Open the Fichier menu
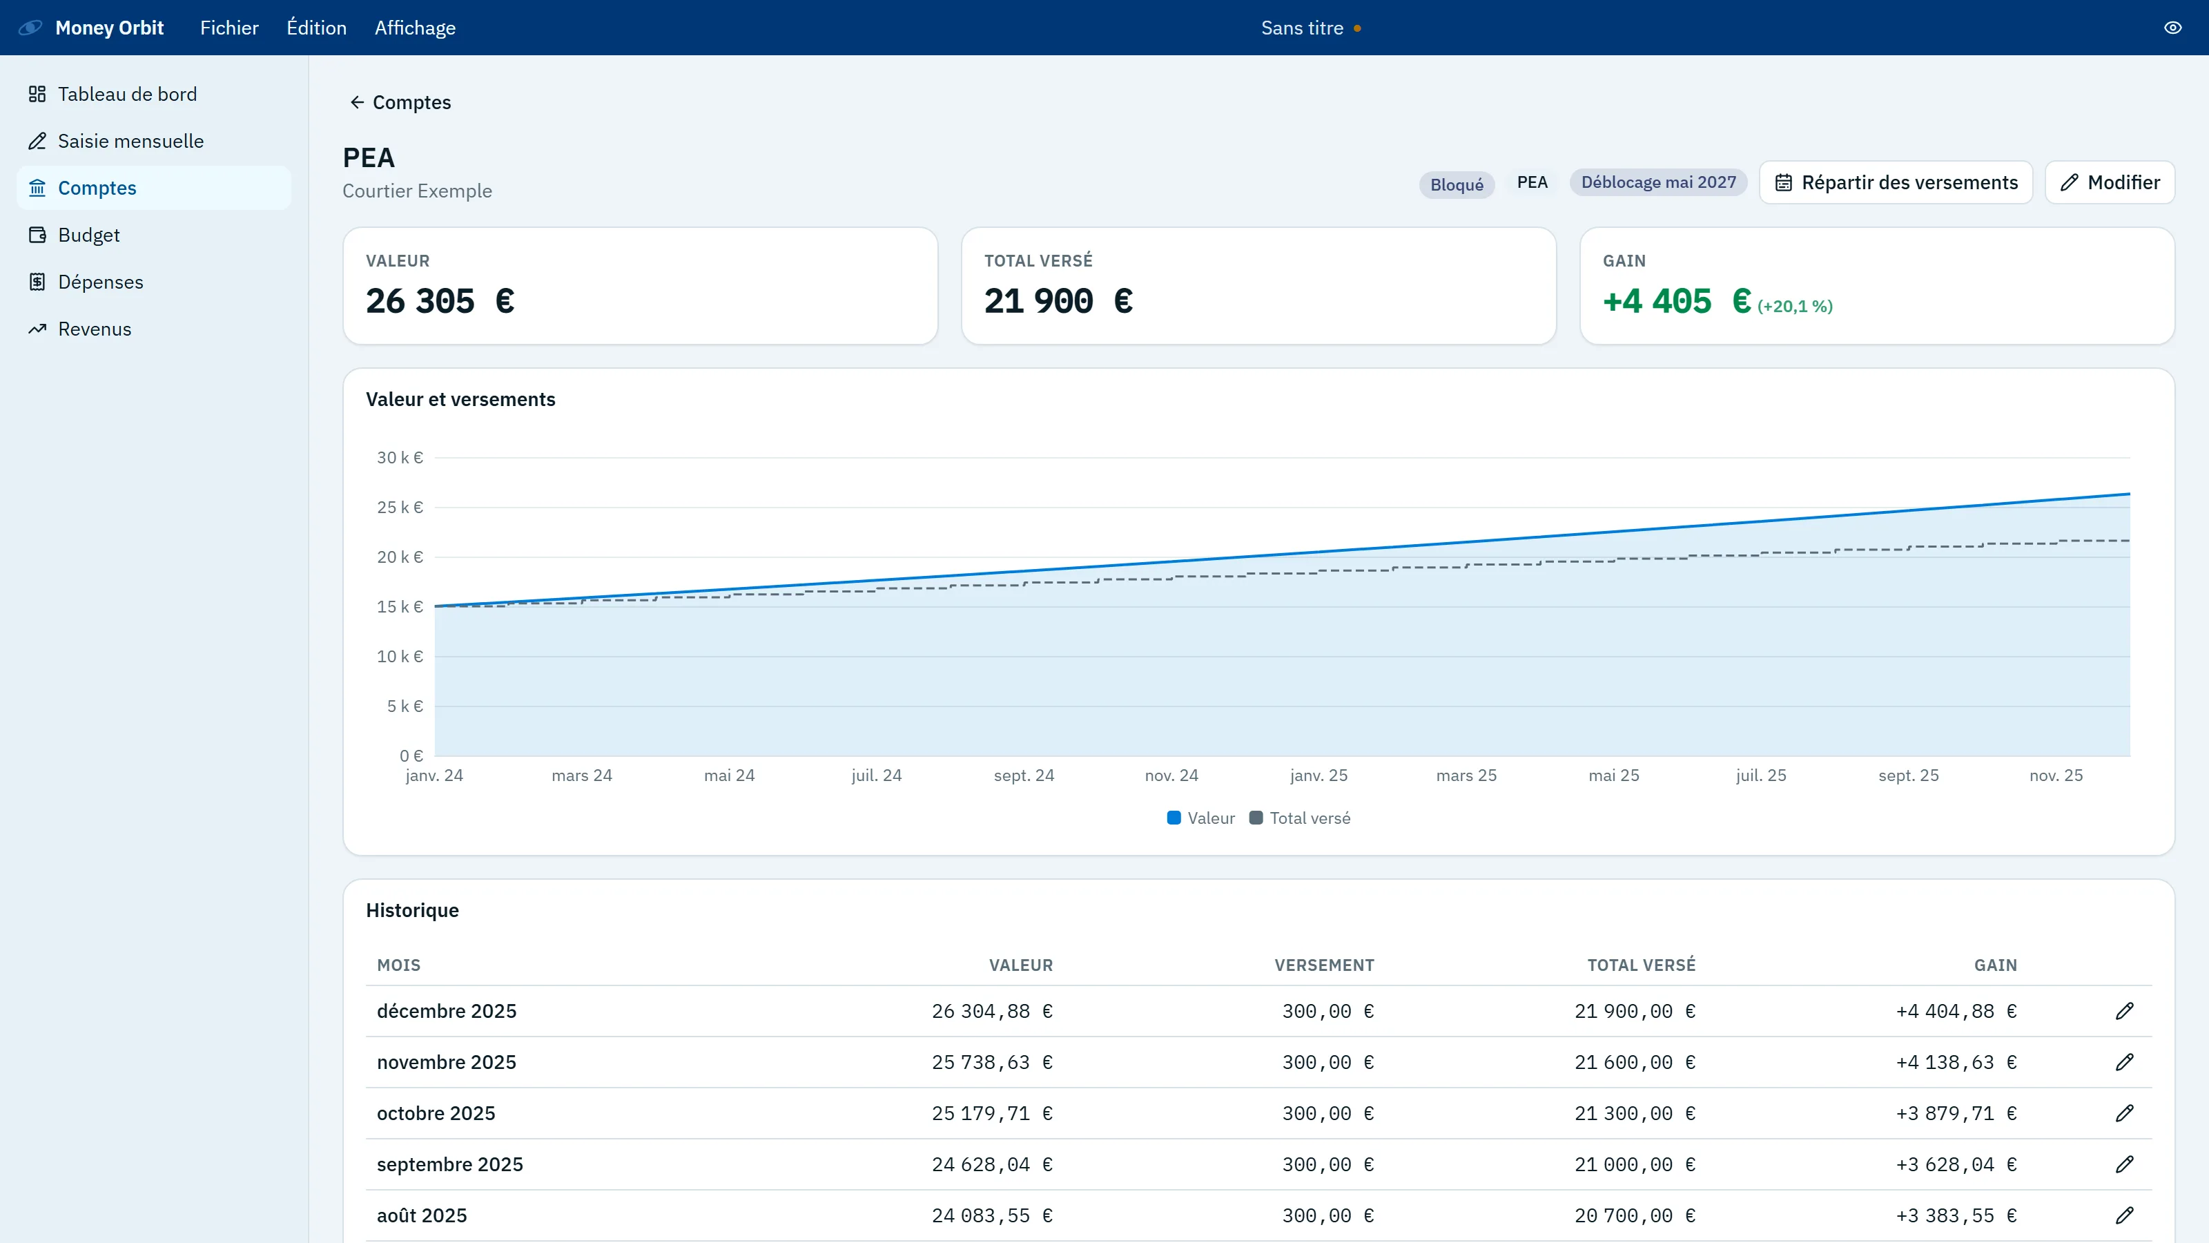Screen dimensions: 2209x1243 (229, 28)
